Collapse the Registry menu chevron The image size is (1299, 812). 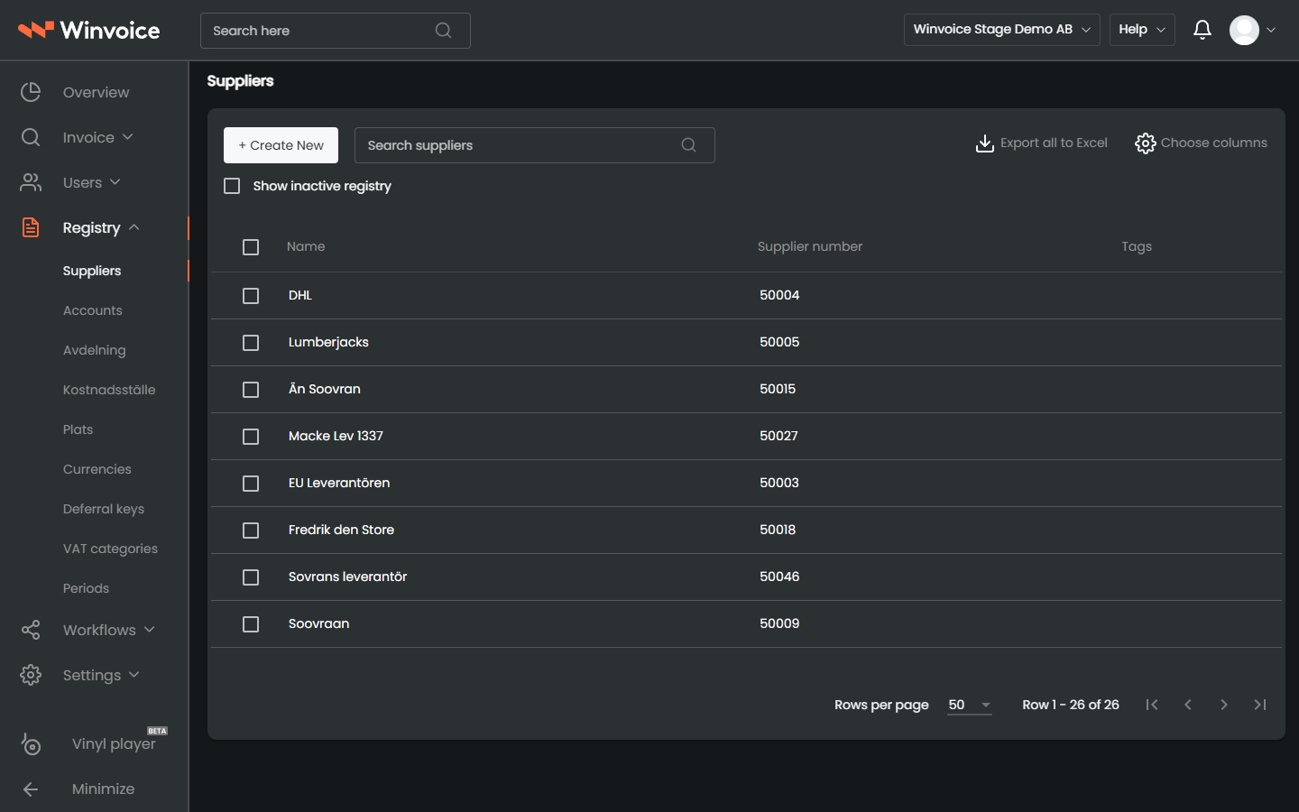[134, 226]
